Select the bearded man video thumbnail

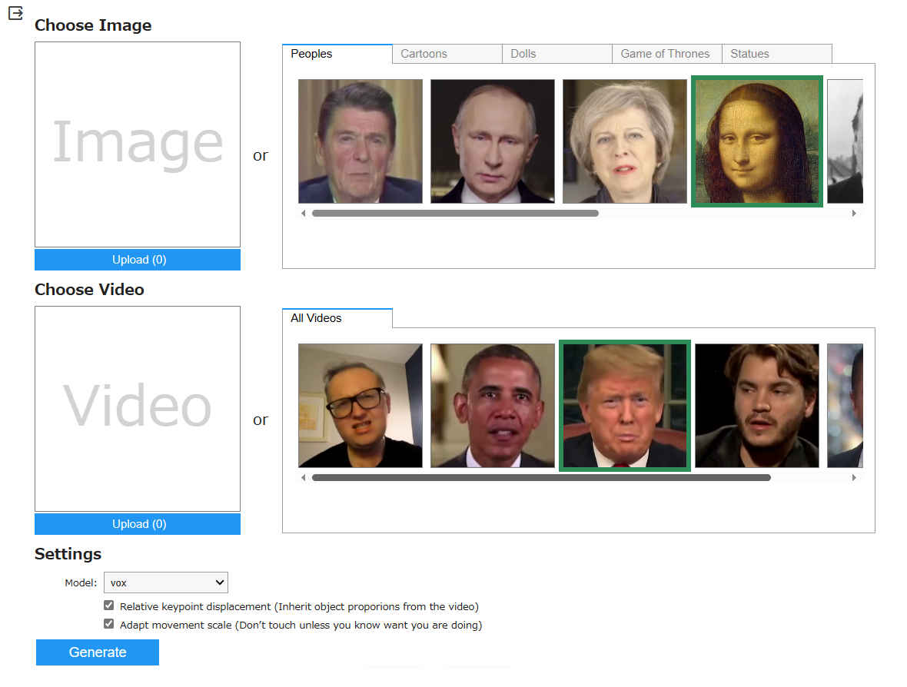click(x=756, y=406)
